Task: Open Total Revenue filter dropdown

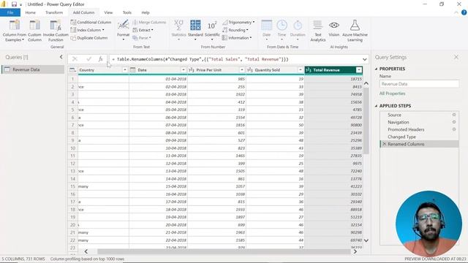Action: (x=359, y=70)
